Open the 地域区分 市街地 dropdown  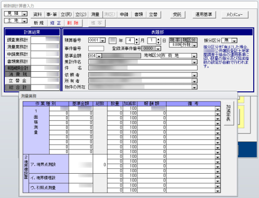pyautogui.click(x=194, y=56)
